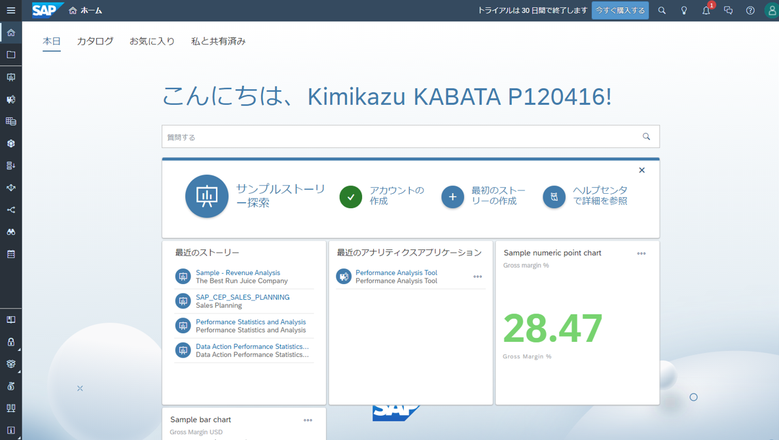The height and width of the screenshot is (440, 779).
Task: Click the branching nodes icon in the sidebar
Action: (11, 210)
